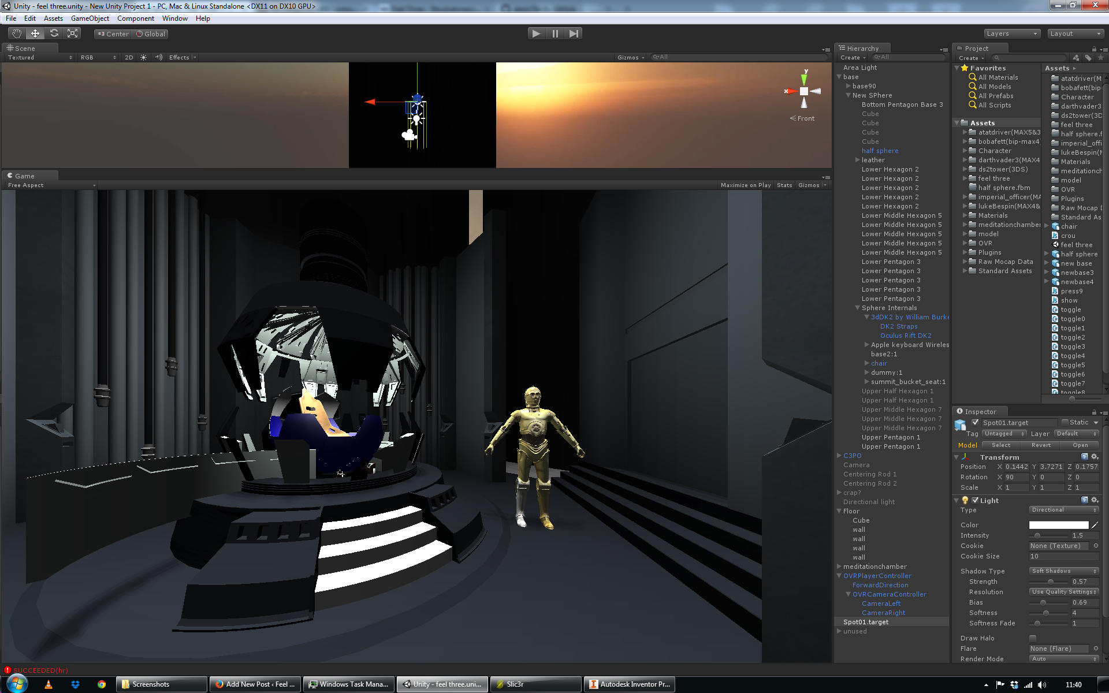Click the Model Revert button
This screenshot has height=693, width=1109.
pyautogui.click(x=1041, y=445)
